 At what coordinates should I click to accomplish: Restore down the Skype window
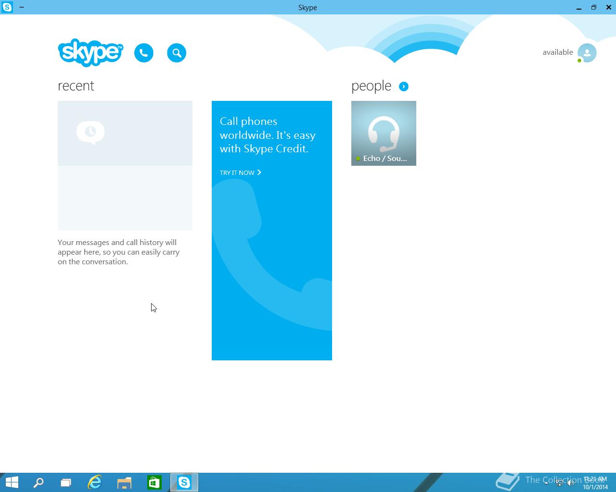coord(594,7)
